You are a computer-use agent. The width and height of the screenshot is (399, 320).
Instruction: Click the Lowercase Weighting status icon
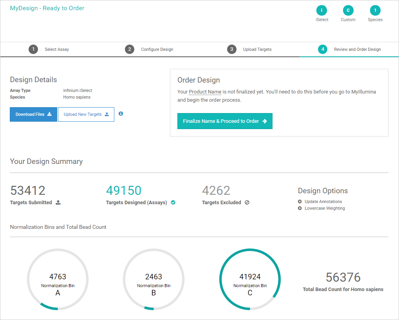pyautogui.click(x=300, y=209)
